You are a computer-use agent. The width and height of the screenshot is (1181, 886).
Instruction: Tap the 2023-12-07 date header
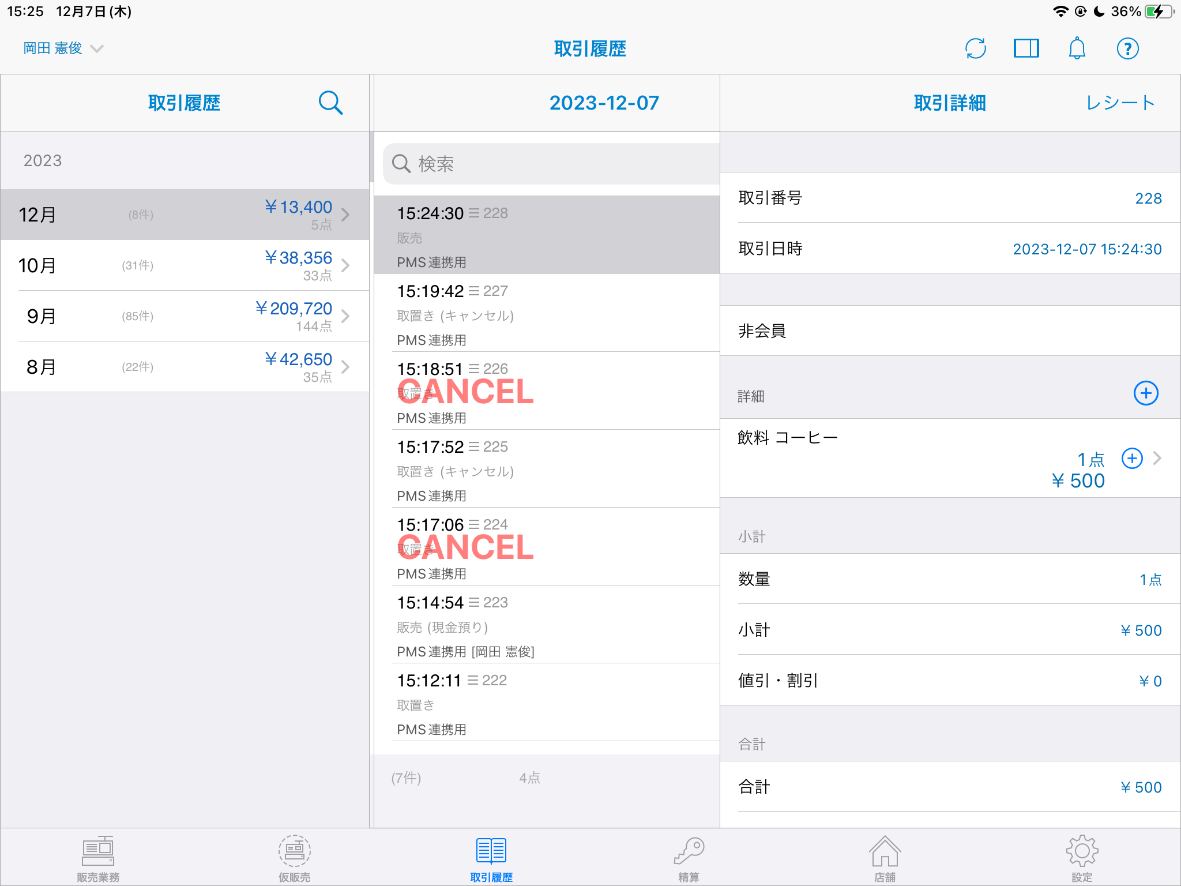604,103
